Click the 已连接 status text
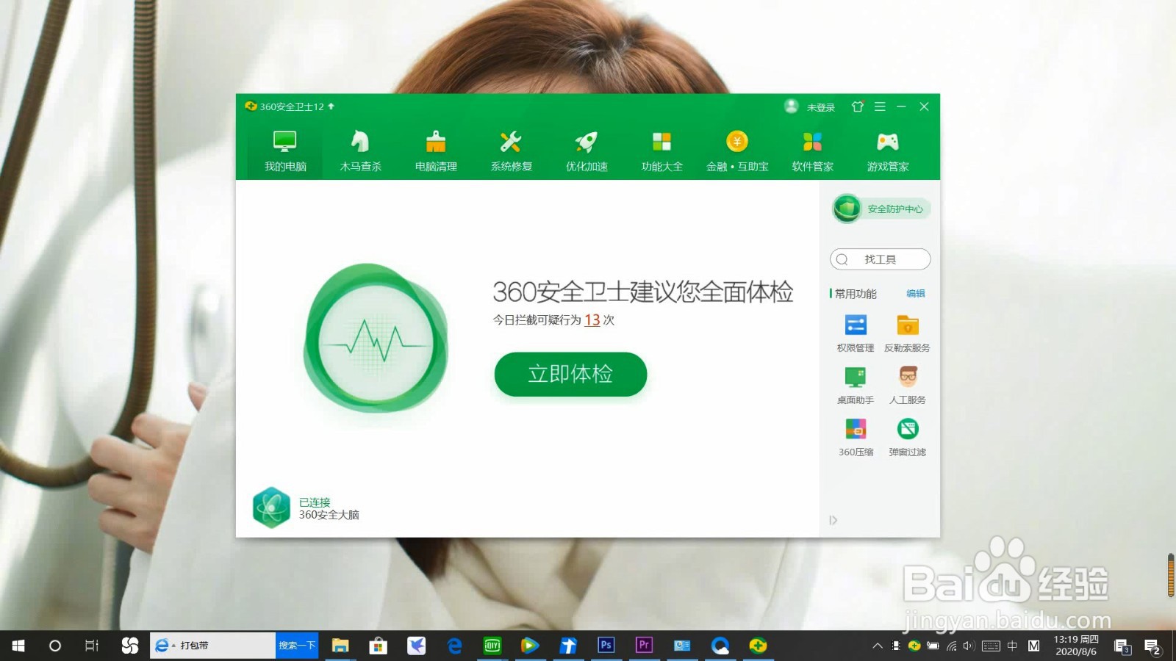1176x661 pixels. [315, 502]
